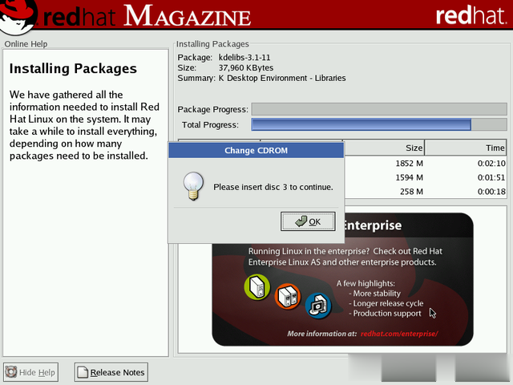Click the '258 M' size cell
513x385 pixels.
click(411, 192)
